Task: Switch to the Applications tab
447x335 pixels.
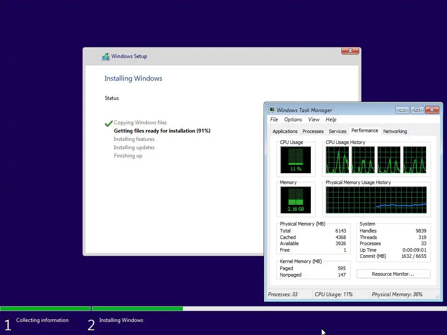Action: (x=285, y=131)
